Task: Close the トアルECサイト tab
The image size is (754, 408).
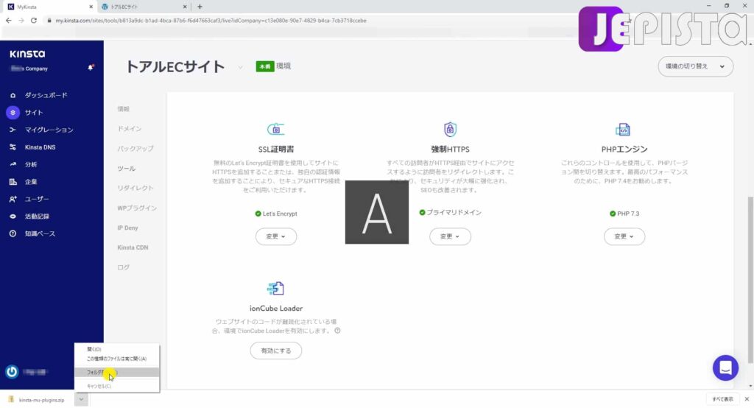Action: click(185, 7)
